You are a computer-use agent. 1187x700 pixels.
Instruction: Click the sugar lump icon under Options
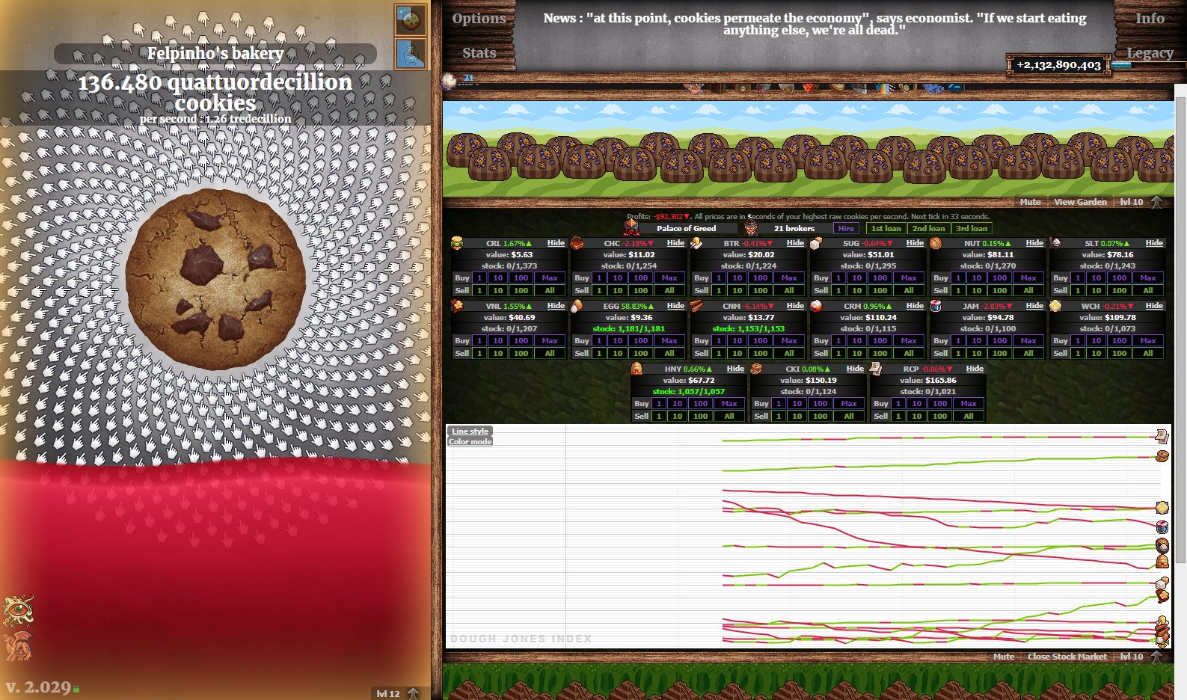pos(450,81)
